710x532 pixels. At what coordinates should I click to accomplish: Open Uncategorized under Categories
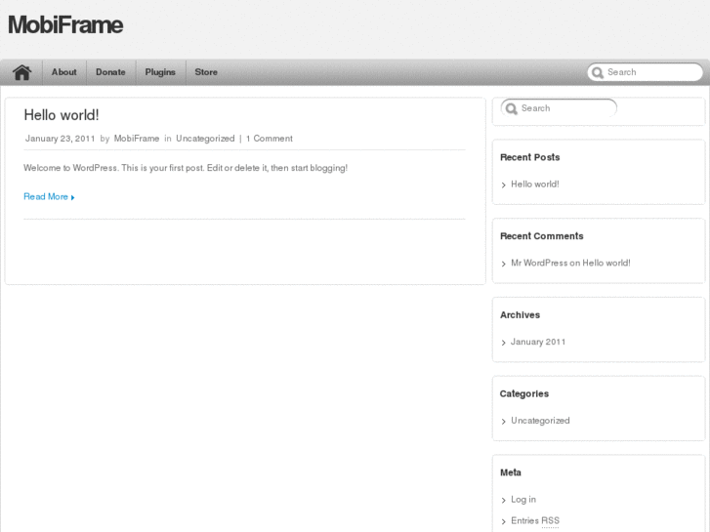click(540, 421)
